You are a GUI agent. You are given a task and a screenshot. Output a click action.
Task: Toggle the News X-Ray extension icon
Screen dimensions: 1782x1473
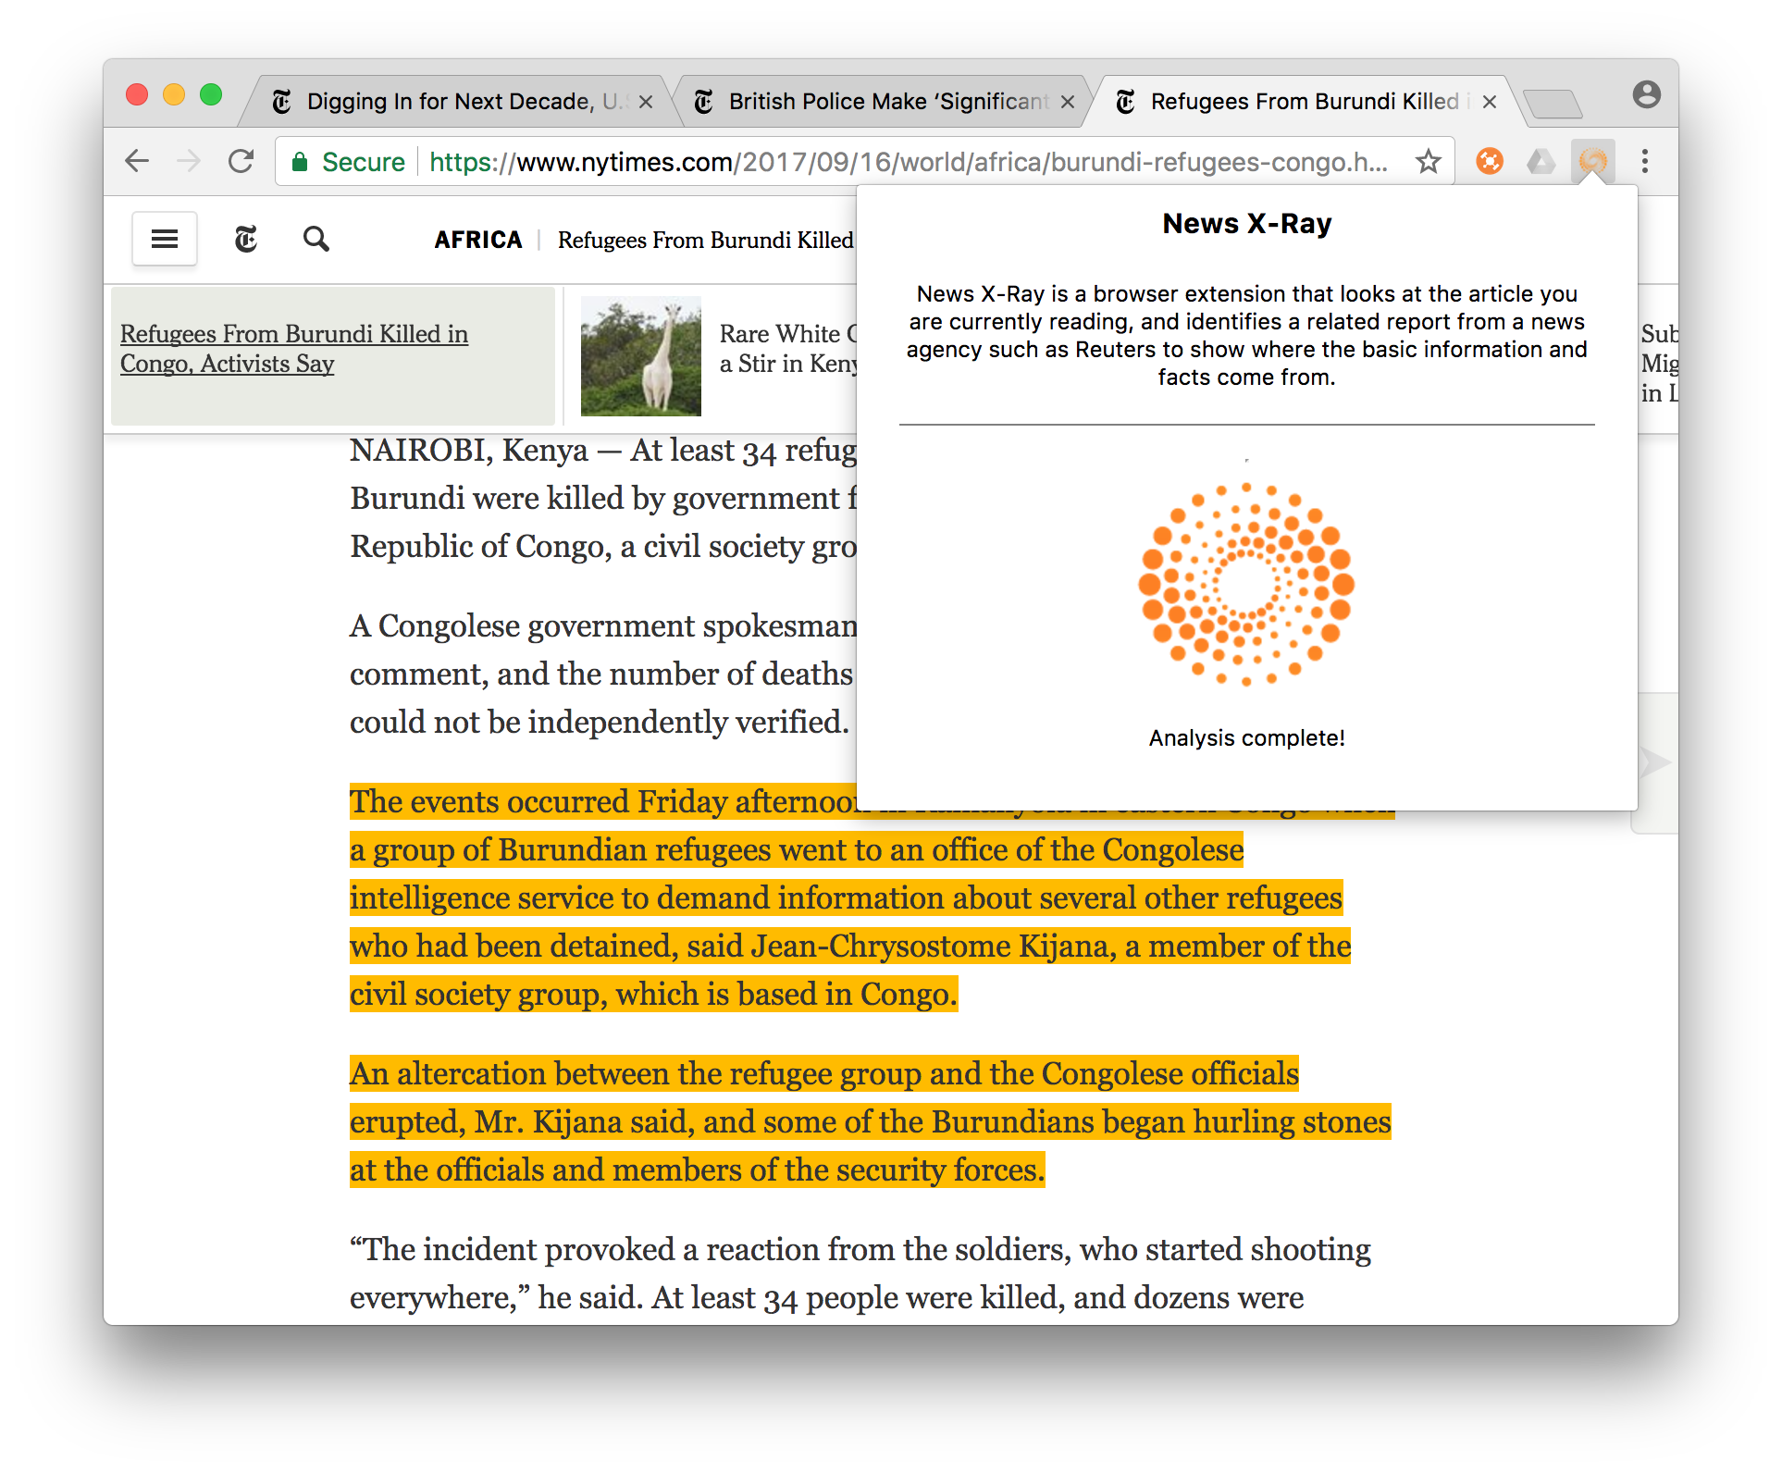click(x=1592, y=161)
